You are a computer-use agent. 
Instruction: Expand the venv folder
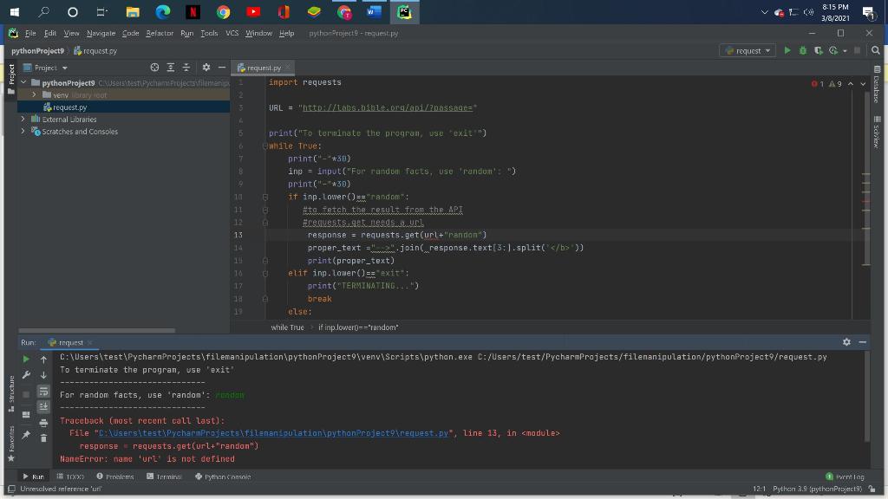(34, 94)
